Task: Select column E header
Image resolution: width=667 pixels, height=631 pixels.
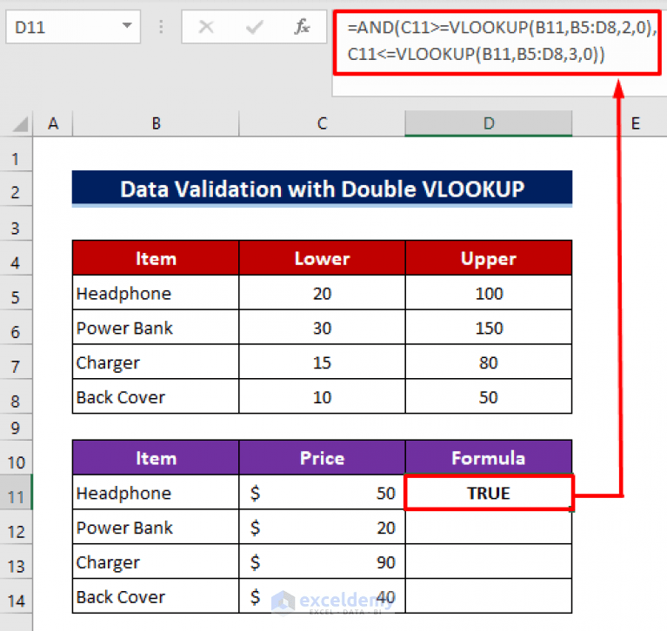Action: [x=635, y=123]
